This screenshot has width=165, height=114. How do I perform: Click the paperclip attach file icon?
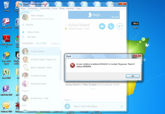(x=67, y=106)
